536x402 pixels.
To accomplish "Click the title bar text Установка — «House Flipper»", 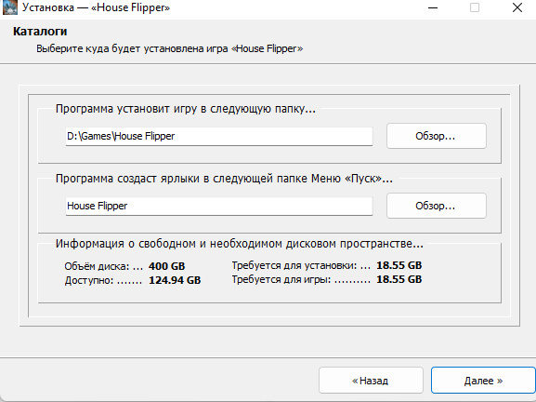I will click(x=96, y=7).
